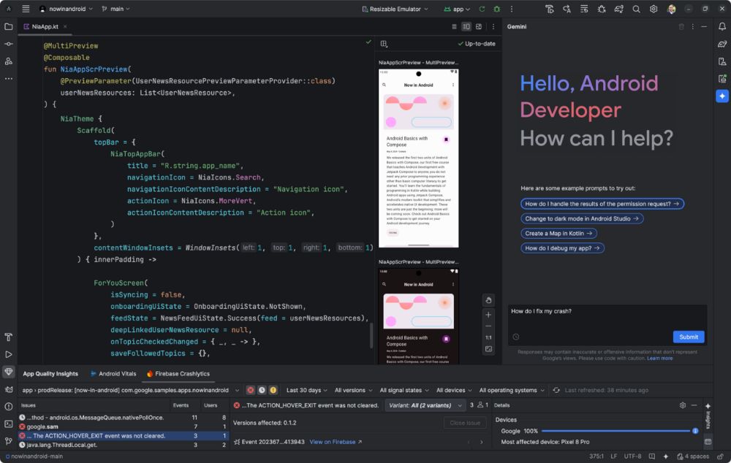Open the Git tool window in left sidebar
The width and height of the screenshot is (731, 463).
pyautogui.click(x=8, y=440)
